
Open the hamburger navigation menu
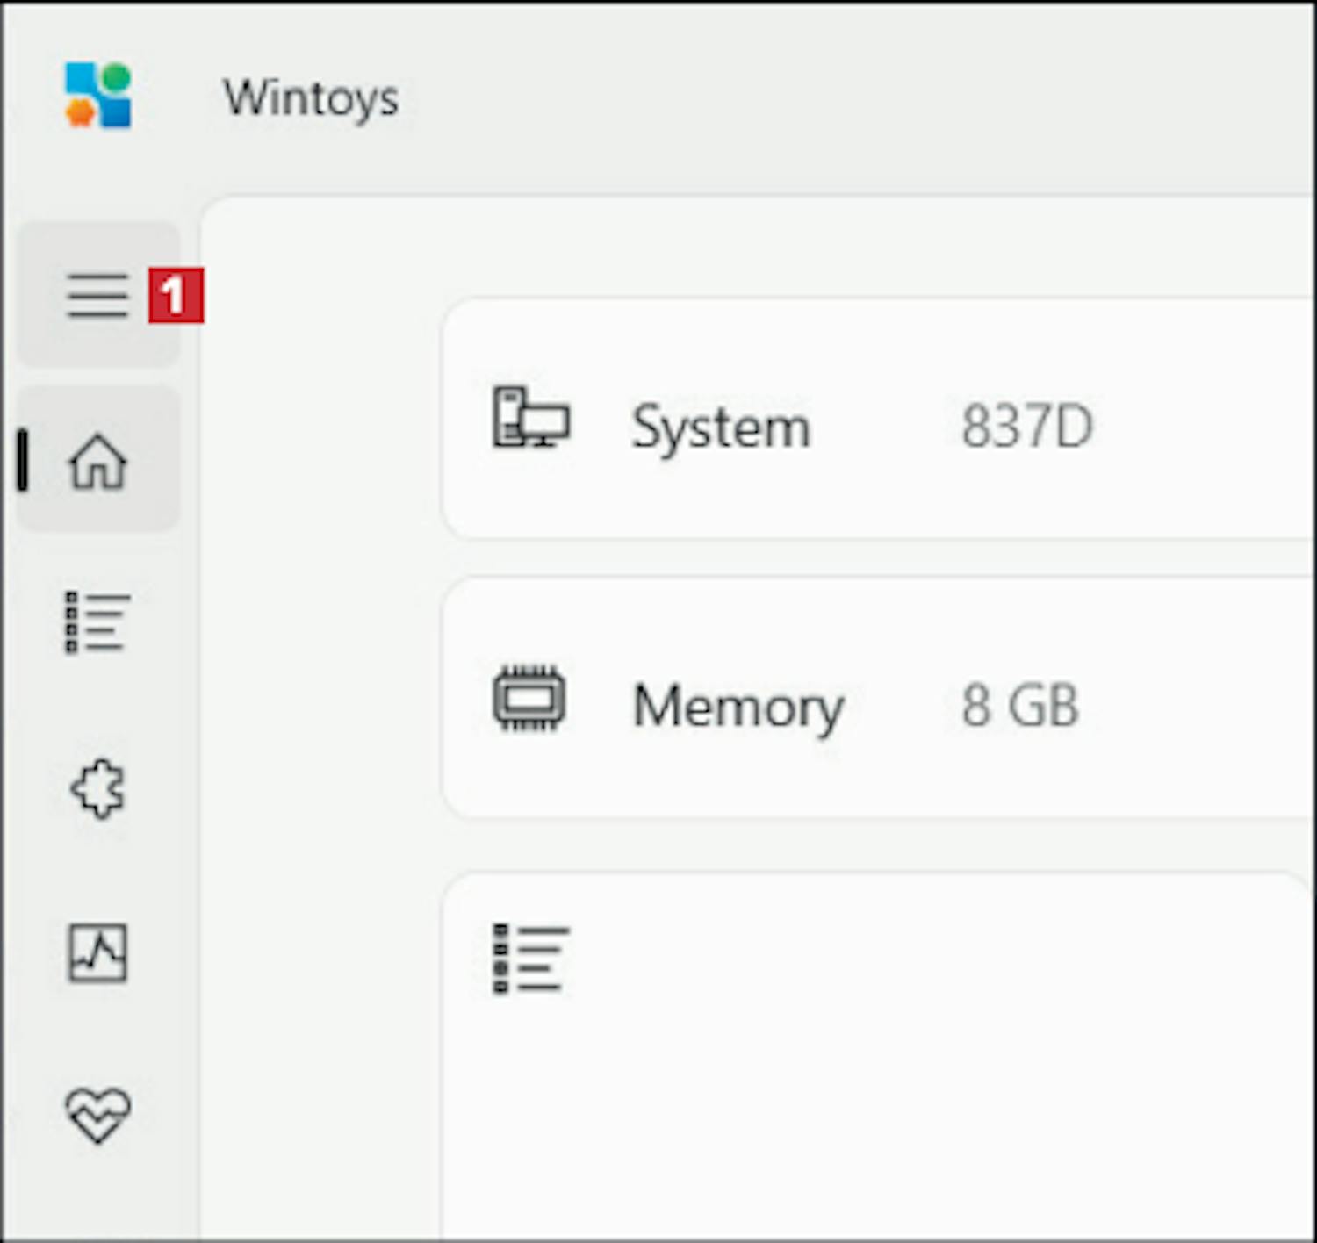tap(97, 295)
